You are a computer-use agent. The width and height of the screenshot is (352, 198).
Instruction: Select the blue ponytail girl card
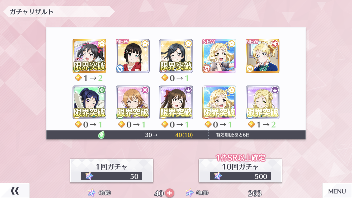[89, 102]
